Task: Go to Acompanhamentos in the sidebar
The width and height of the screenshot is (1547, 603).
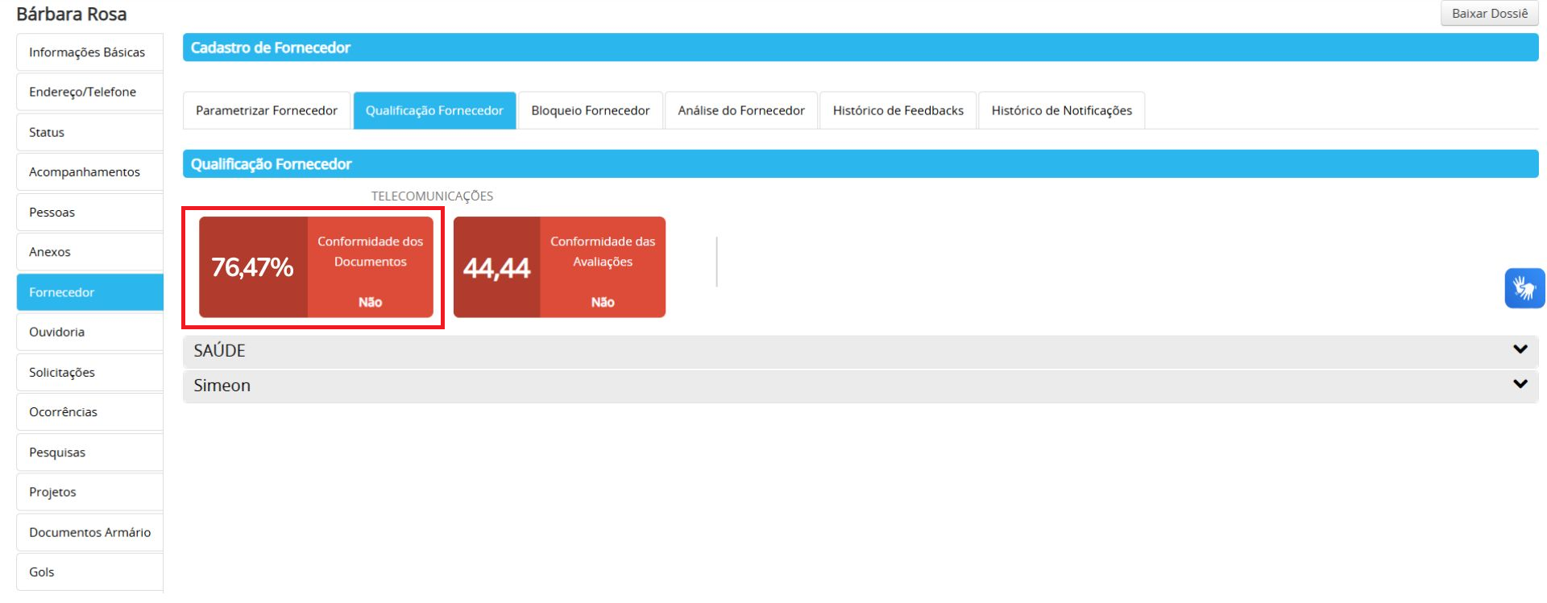Action: point(89,171)
